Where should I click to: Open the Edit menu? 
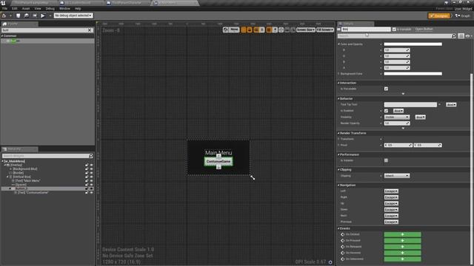pos(15,8)
